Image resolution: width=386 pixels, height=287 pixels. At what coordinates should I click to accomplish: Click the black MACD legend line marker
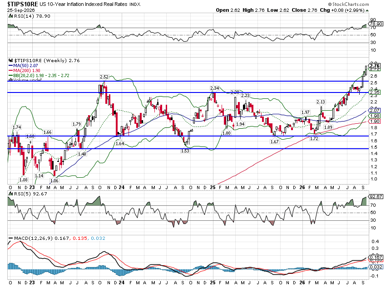10,238
